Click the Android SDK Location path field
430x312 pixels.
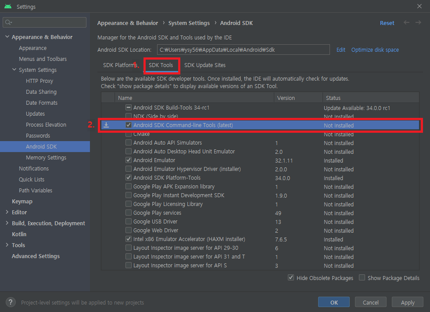point(243,50)
